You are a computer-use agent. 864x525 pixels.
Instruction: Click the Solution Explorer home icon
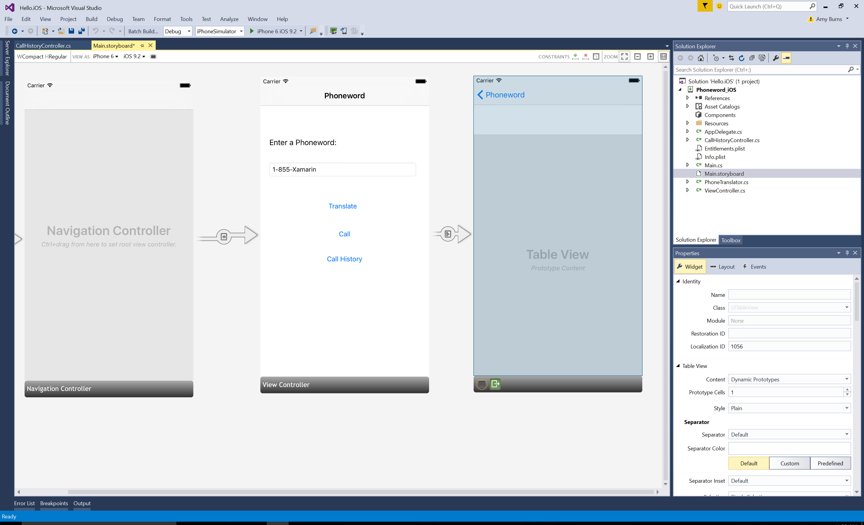coord(700,57)
